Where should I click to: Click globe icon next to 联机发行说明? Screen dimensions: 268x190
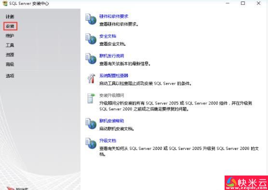(91, 58)
